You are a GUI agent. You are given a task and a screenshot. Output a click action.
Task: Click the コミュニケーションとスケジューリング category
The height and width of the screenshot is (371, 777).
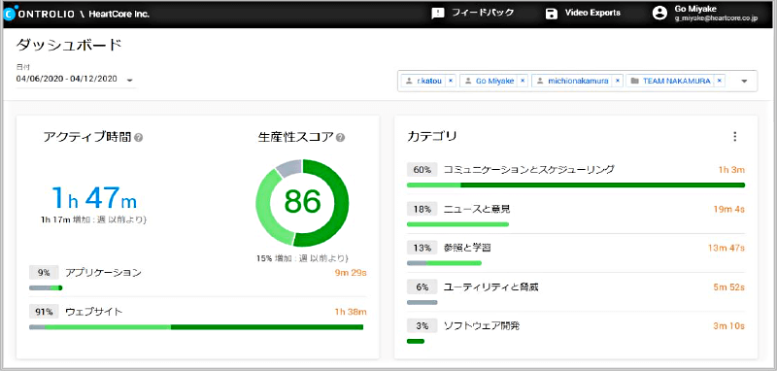click(528, 169)
